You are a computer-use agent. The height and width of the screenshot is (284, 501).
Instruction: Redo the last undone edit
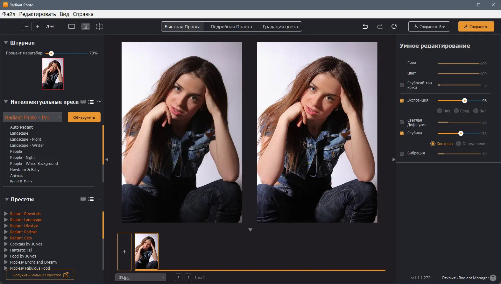pyautogui.click(x=380, y=26)
